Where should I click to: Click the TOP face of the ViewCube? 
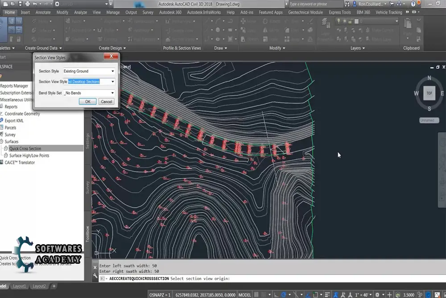(429, 93)
